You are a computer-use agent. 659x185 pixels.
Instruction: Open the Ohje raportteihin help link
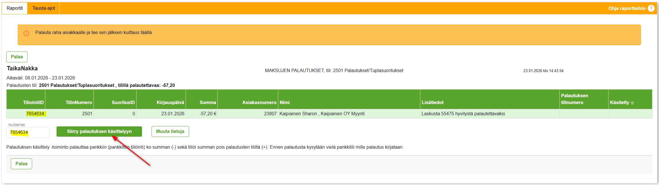[627, 8]
